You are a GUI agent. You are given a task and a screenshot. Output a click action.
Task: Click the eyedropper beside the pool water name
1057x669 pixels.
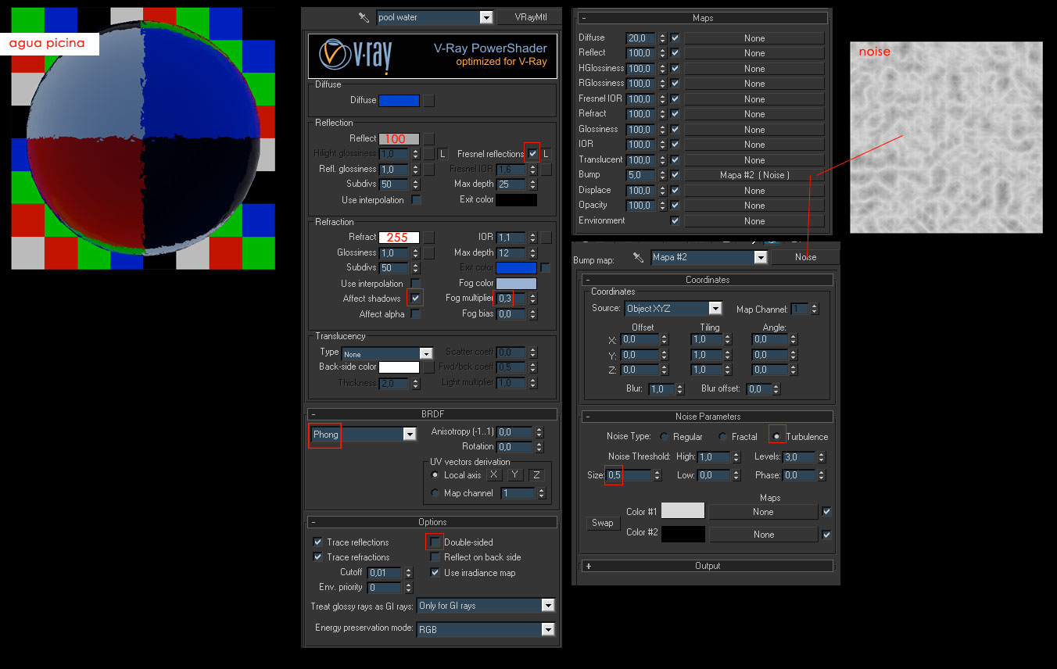click(x=364, y=17)
